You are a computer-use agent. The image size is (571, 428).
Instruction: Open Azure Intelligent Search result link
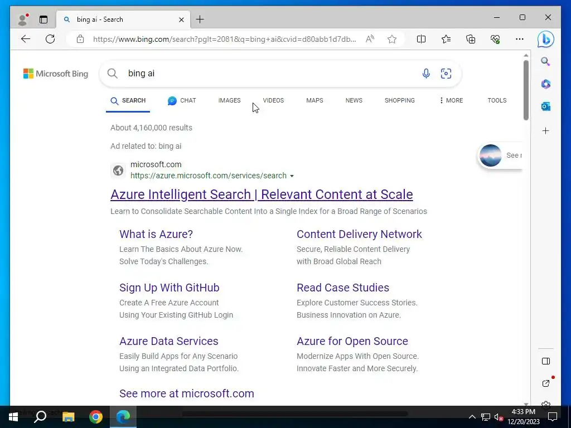click(x=262, y=194)
